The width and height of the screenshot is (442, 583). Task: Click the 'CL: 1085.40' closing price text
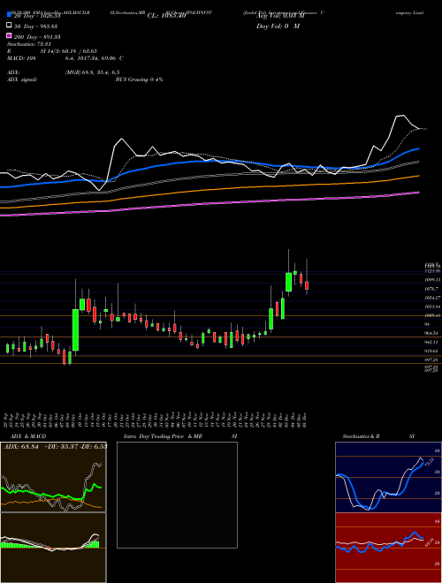tap(166, 16)
